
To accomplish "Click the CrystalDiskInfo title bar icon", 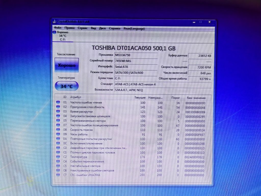I will (54, 21).
